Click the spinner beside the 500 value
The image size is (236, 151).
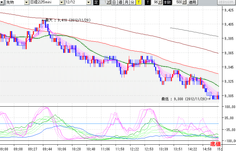(185, 2)
